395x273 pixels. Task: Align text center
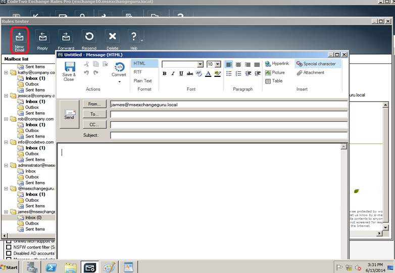point(238,65)
